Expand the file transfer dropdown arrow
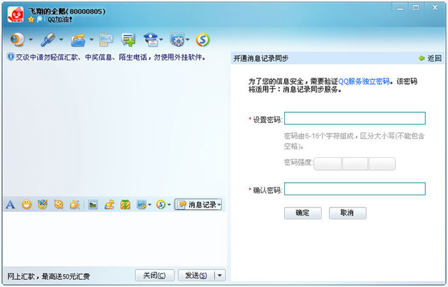Screen dimensions: 448x287 point(92,39)
